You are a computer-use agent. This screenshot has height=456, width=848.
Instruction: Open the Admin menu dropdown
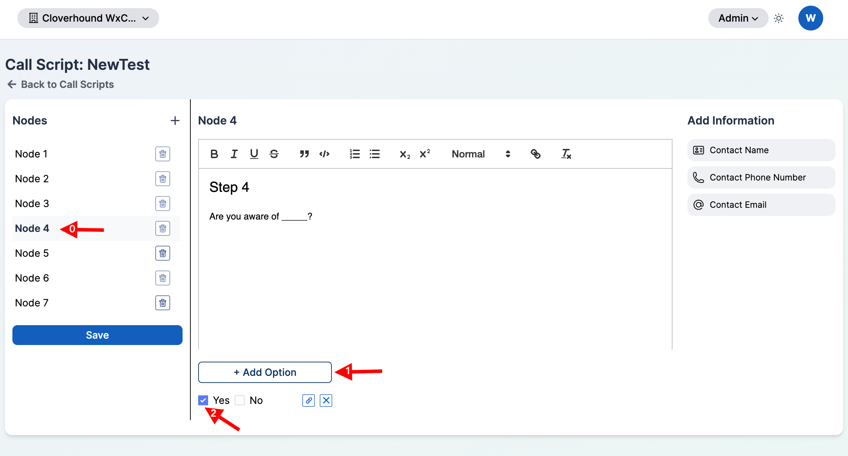click(738, 18)
